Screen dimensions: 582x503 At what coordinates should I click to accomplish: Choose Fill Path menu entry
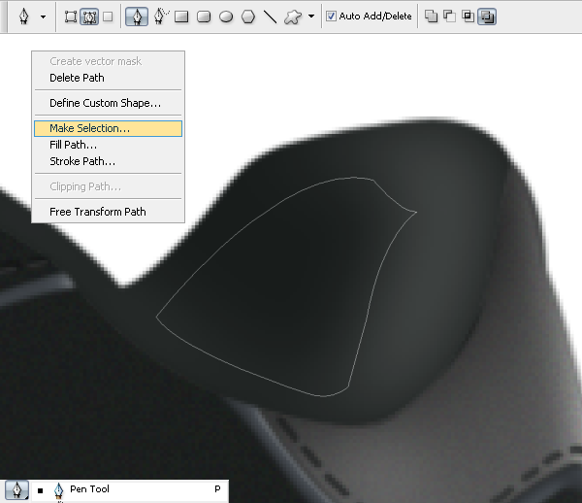pyautogui.click(x=108, y=145)
